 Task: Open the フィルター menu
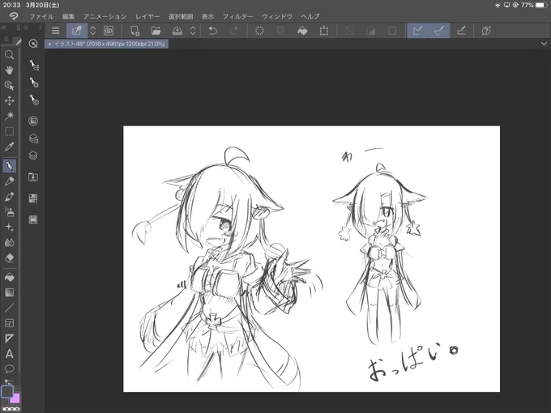(x=238, y=16)
